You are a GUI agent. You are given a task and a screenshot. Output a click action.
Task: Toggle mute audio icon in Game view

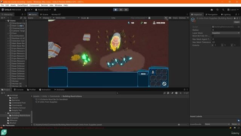click(166, 18)
